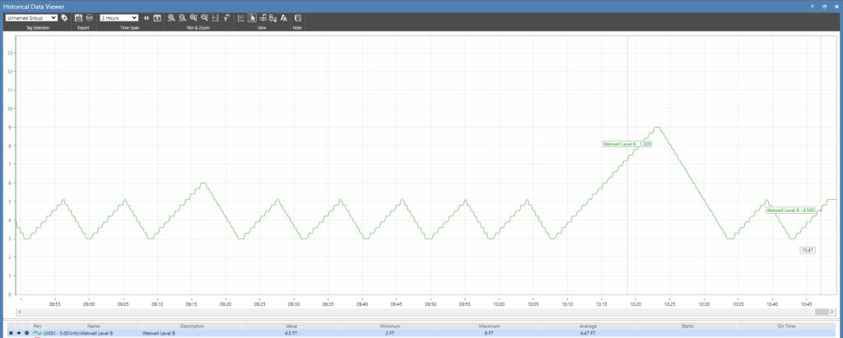Screen dimensions: 843x338
Task: Print the trend chart
Action: click(x=89, y=18)
